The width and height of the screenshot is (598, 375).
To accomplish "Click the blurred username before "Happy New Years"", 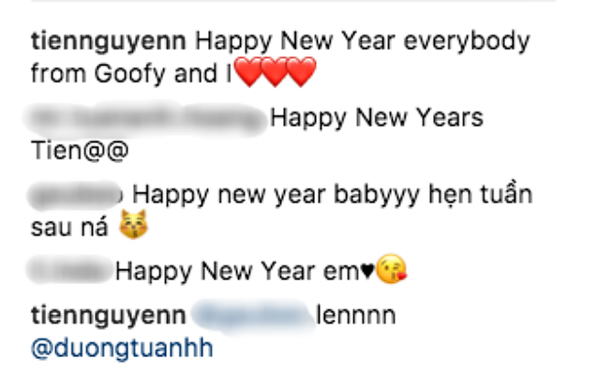I will pos(145,118).
